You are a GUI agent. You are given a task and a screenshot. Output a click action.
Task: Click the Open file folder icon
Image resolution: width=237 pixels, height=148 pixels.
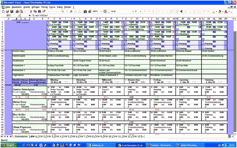[x=7, y=11]
